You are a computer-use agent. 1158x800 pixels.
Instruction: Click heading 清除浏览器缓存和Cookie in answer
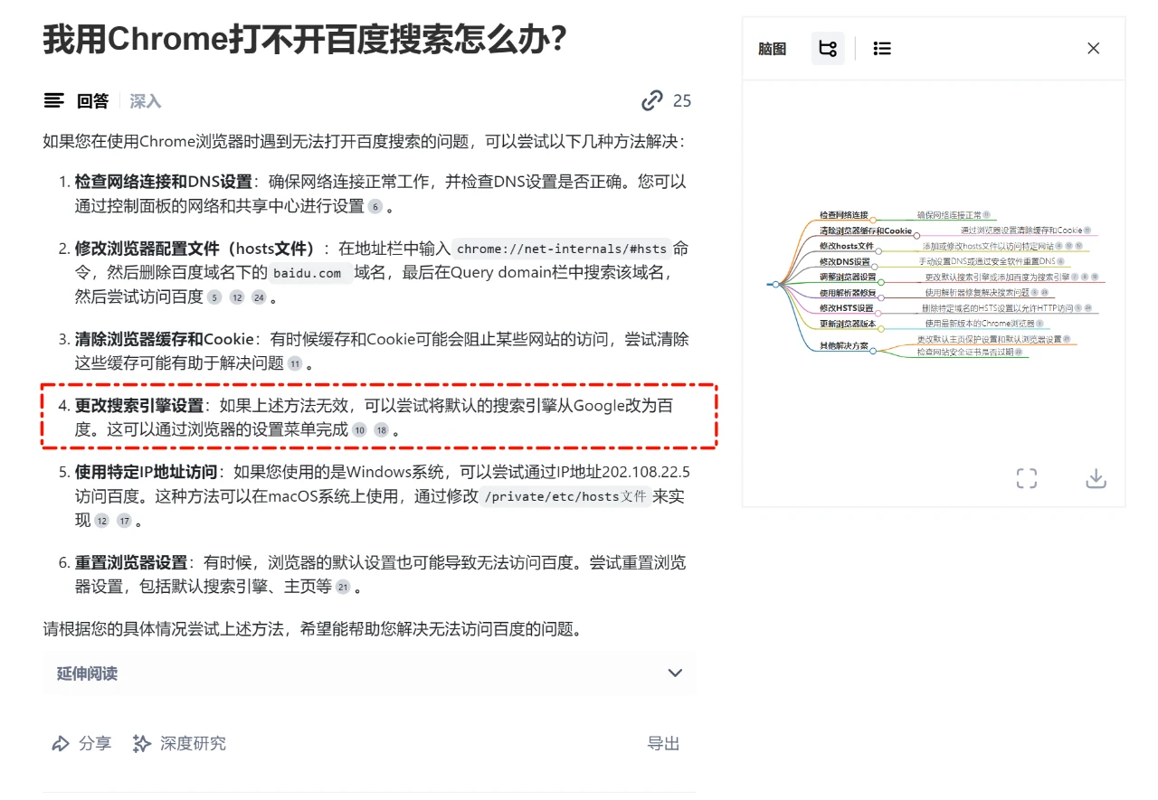(164, 339)
